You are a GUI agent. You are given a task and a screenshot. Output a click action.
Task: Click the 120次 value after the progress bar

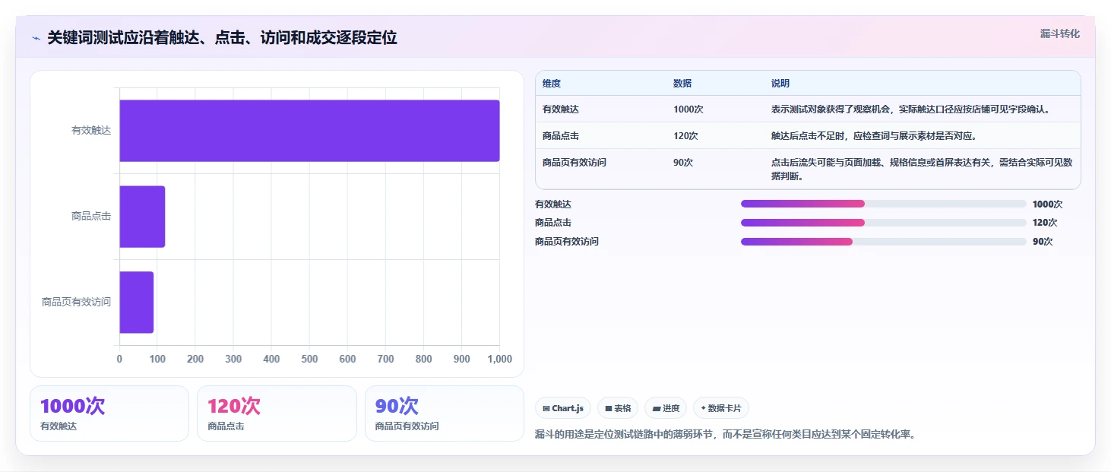(x=1045, y=223)
